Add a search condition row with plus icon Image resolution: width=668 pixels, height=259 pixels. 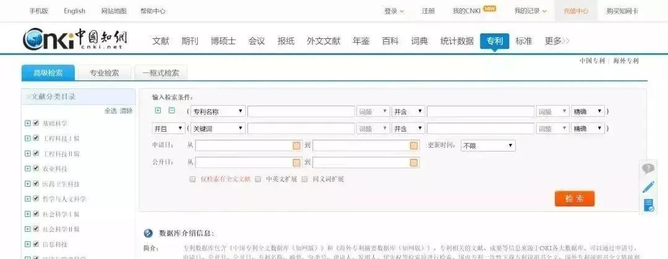(x=158, y=110)
